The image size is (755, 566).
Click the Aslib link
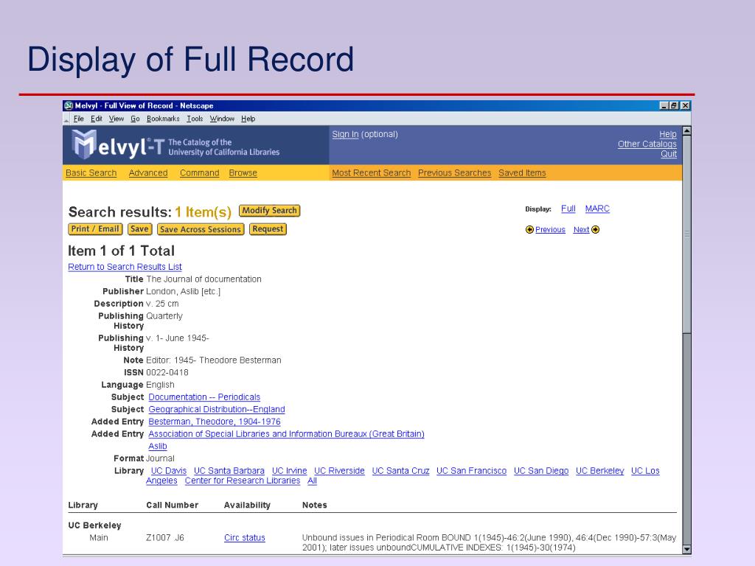[x=158, y=446]
